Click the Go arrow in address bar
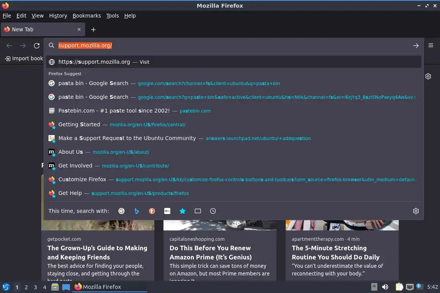440x293 pixels. [416, 46]
